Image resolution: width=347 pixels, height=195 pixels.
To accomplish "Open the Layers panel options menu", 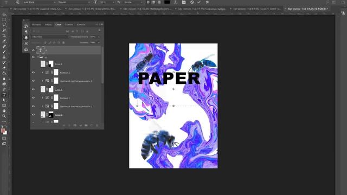I will coord(101,24).
